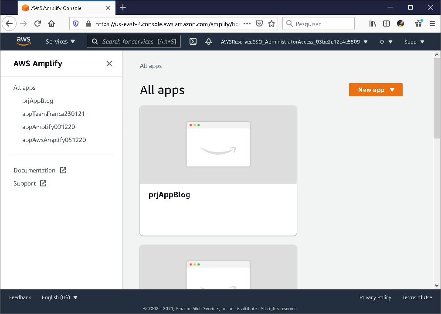Click the page vertical scrollbar thumb
Screen dimensions: 441x314
point(437,98)
